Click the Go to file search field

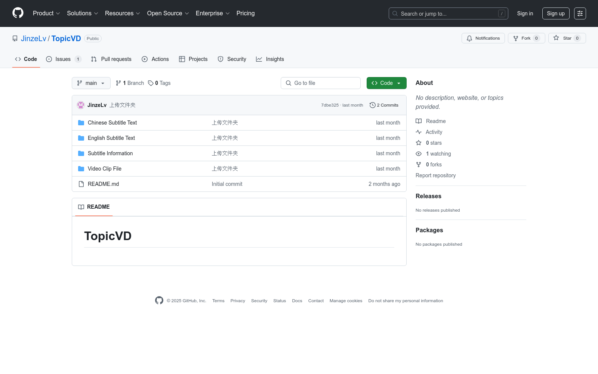[321, 83]
